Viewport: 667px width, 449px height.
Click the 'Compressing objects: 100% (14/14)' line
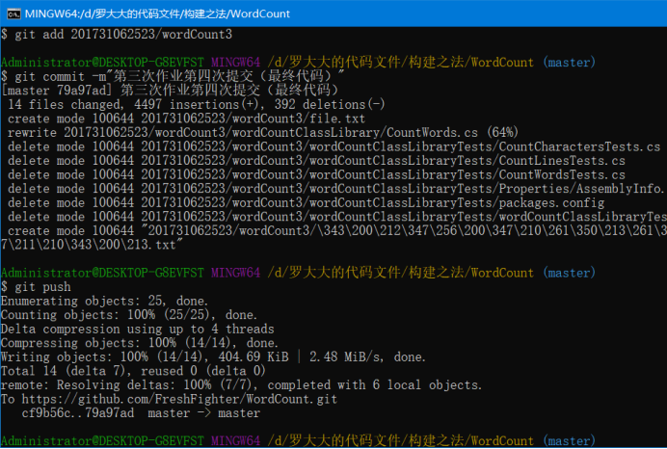pos(140,343)
